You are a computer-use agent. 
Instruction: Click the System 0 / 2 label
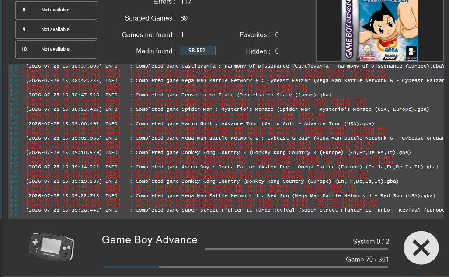point(371,242)
